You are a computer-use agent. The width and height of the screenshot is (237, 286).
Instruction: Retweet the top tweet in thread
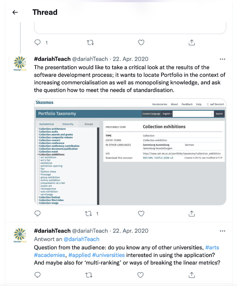[90, 43]
